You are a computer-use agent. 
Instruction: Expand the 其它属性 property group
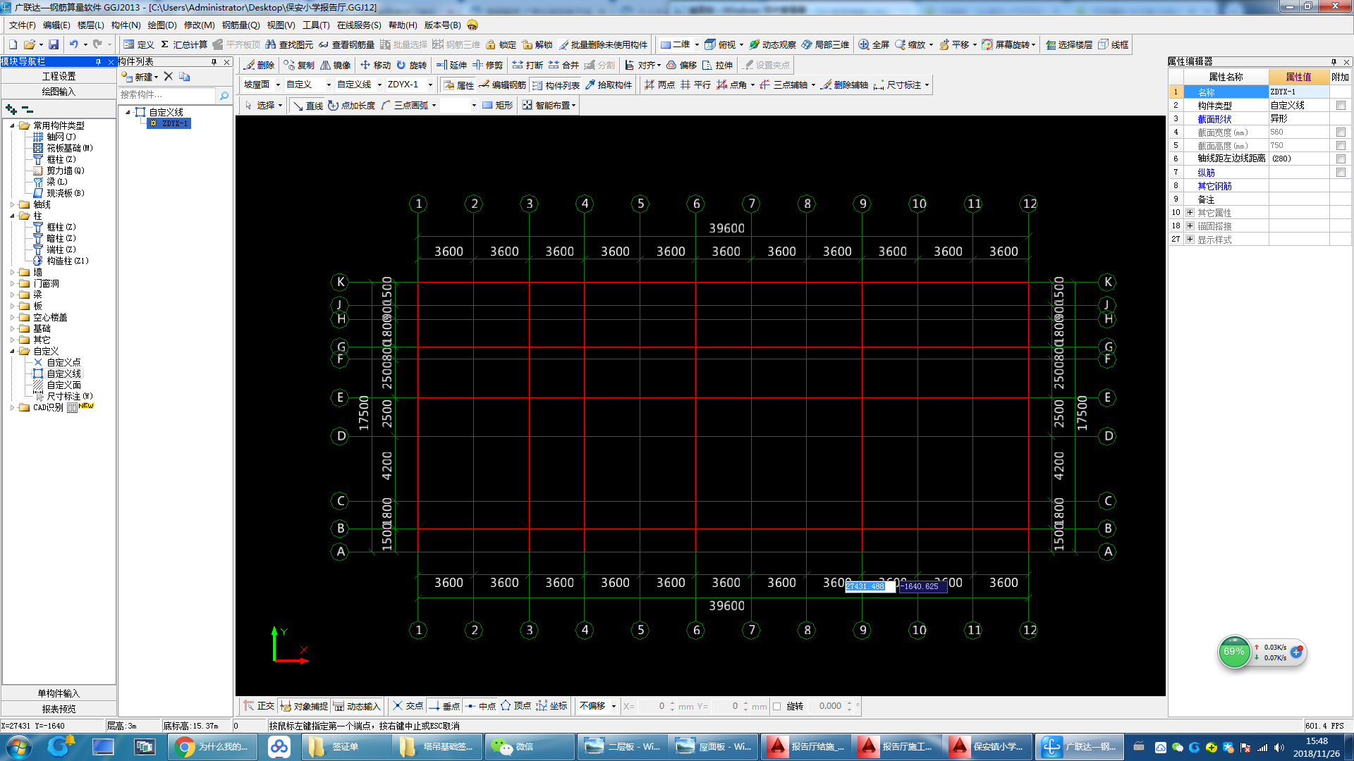pyautogui.click(x=1190, y=213)
